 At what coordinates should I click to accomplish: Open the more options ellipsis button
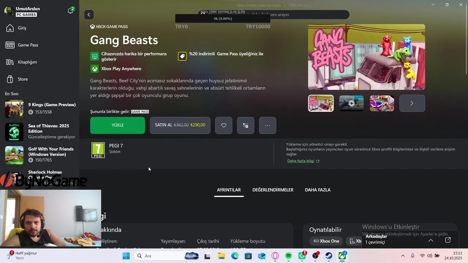coord(268,125)
